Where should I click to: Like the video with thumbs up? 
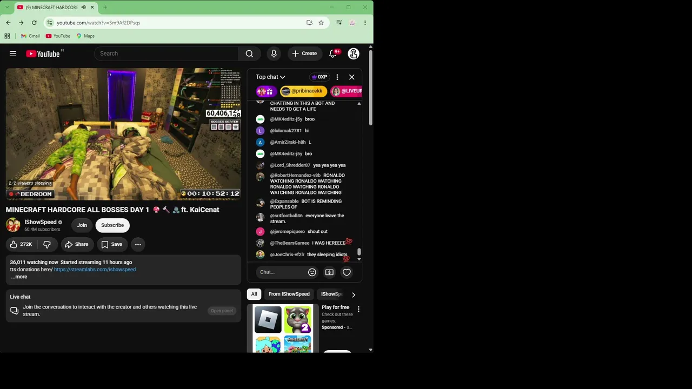click(21, 244)
